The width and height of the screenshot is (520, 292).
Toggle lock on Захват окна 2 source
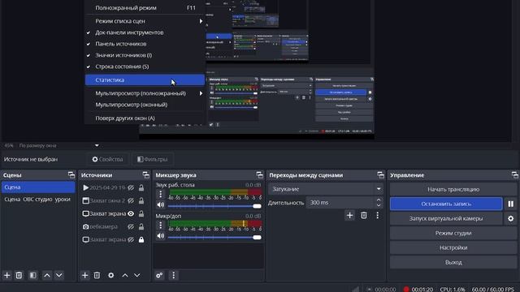[141, 200]
